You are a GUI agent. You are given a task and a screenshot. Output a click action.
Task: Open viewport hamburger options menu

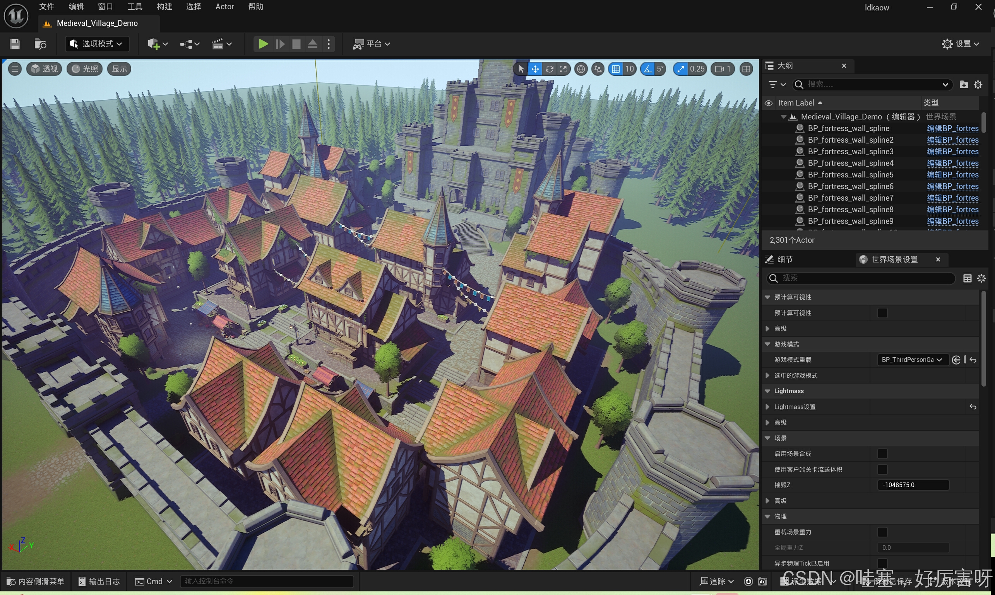pos(15,69)
